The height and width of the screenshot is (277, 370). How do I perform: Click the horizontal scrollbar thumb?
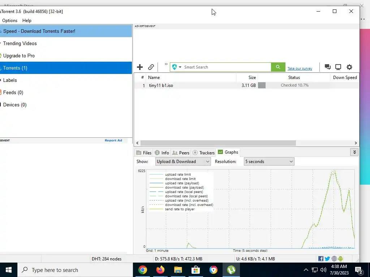click(x=218, y=143)
